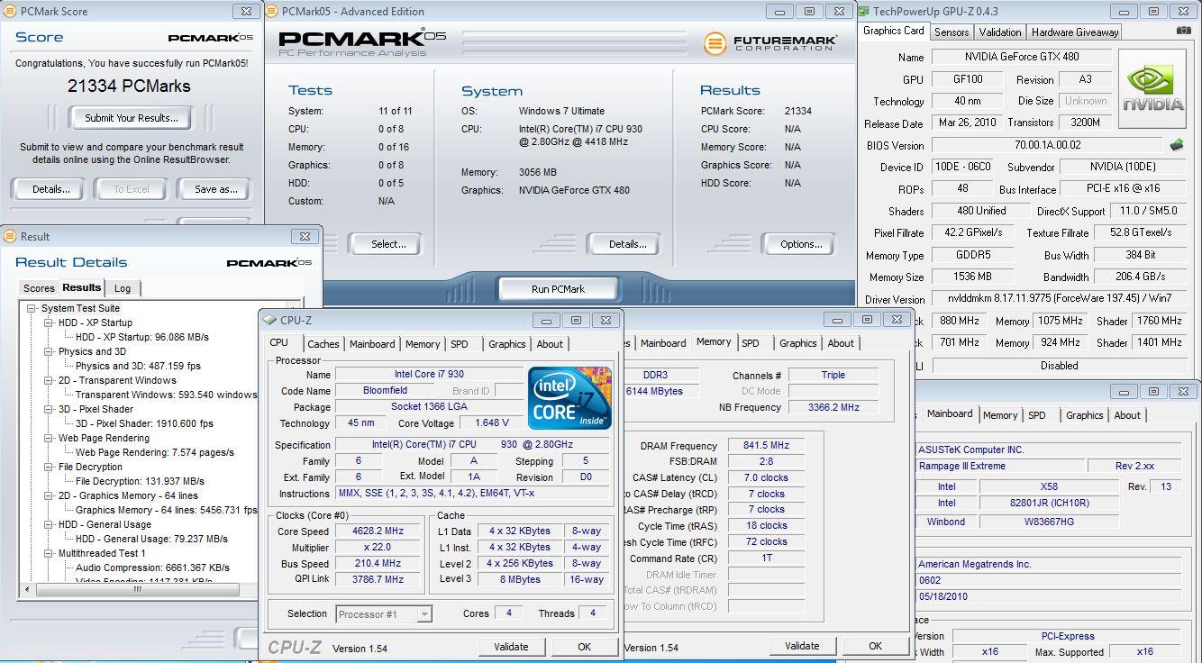Click the 21334 PCMarks score text
The height and width of the screenshot is (663, 1202).
tap(129, 86)
